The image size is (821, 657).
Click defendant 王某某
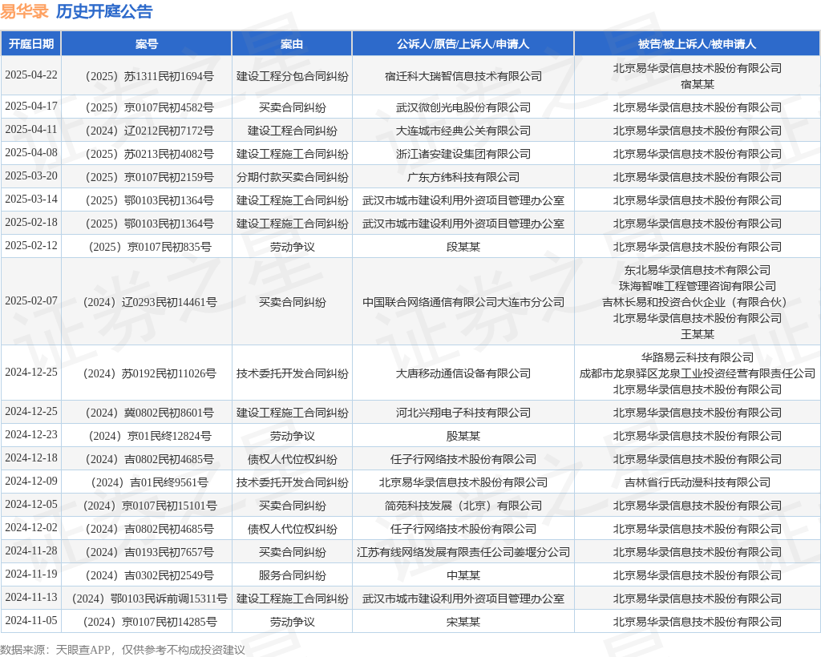[698, 334]
